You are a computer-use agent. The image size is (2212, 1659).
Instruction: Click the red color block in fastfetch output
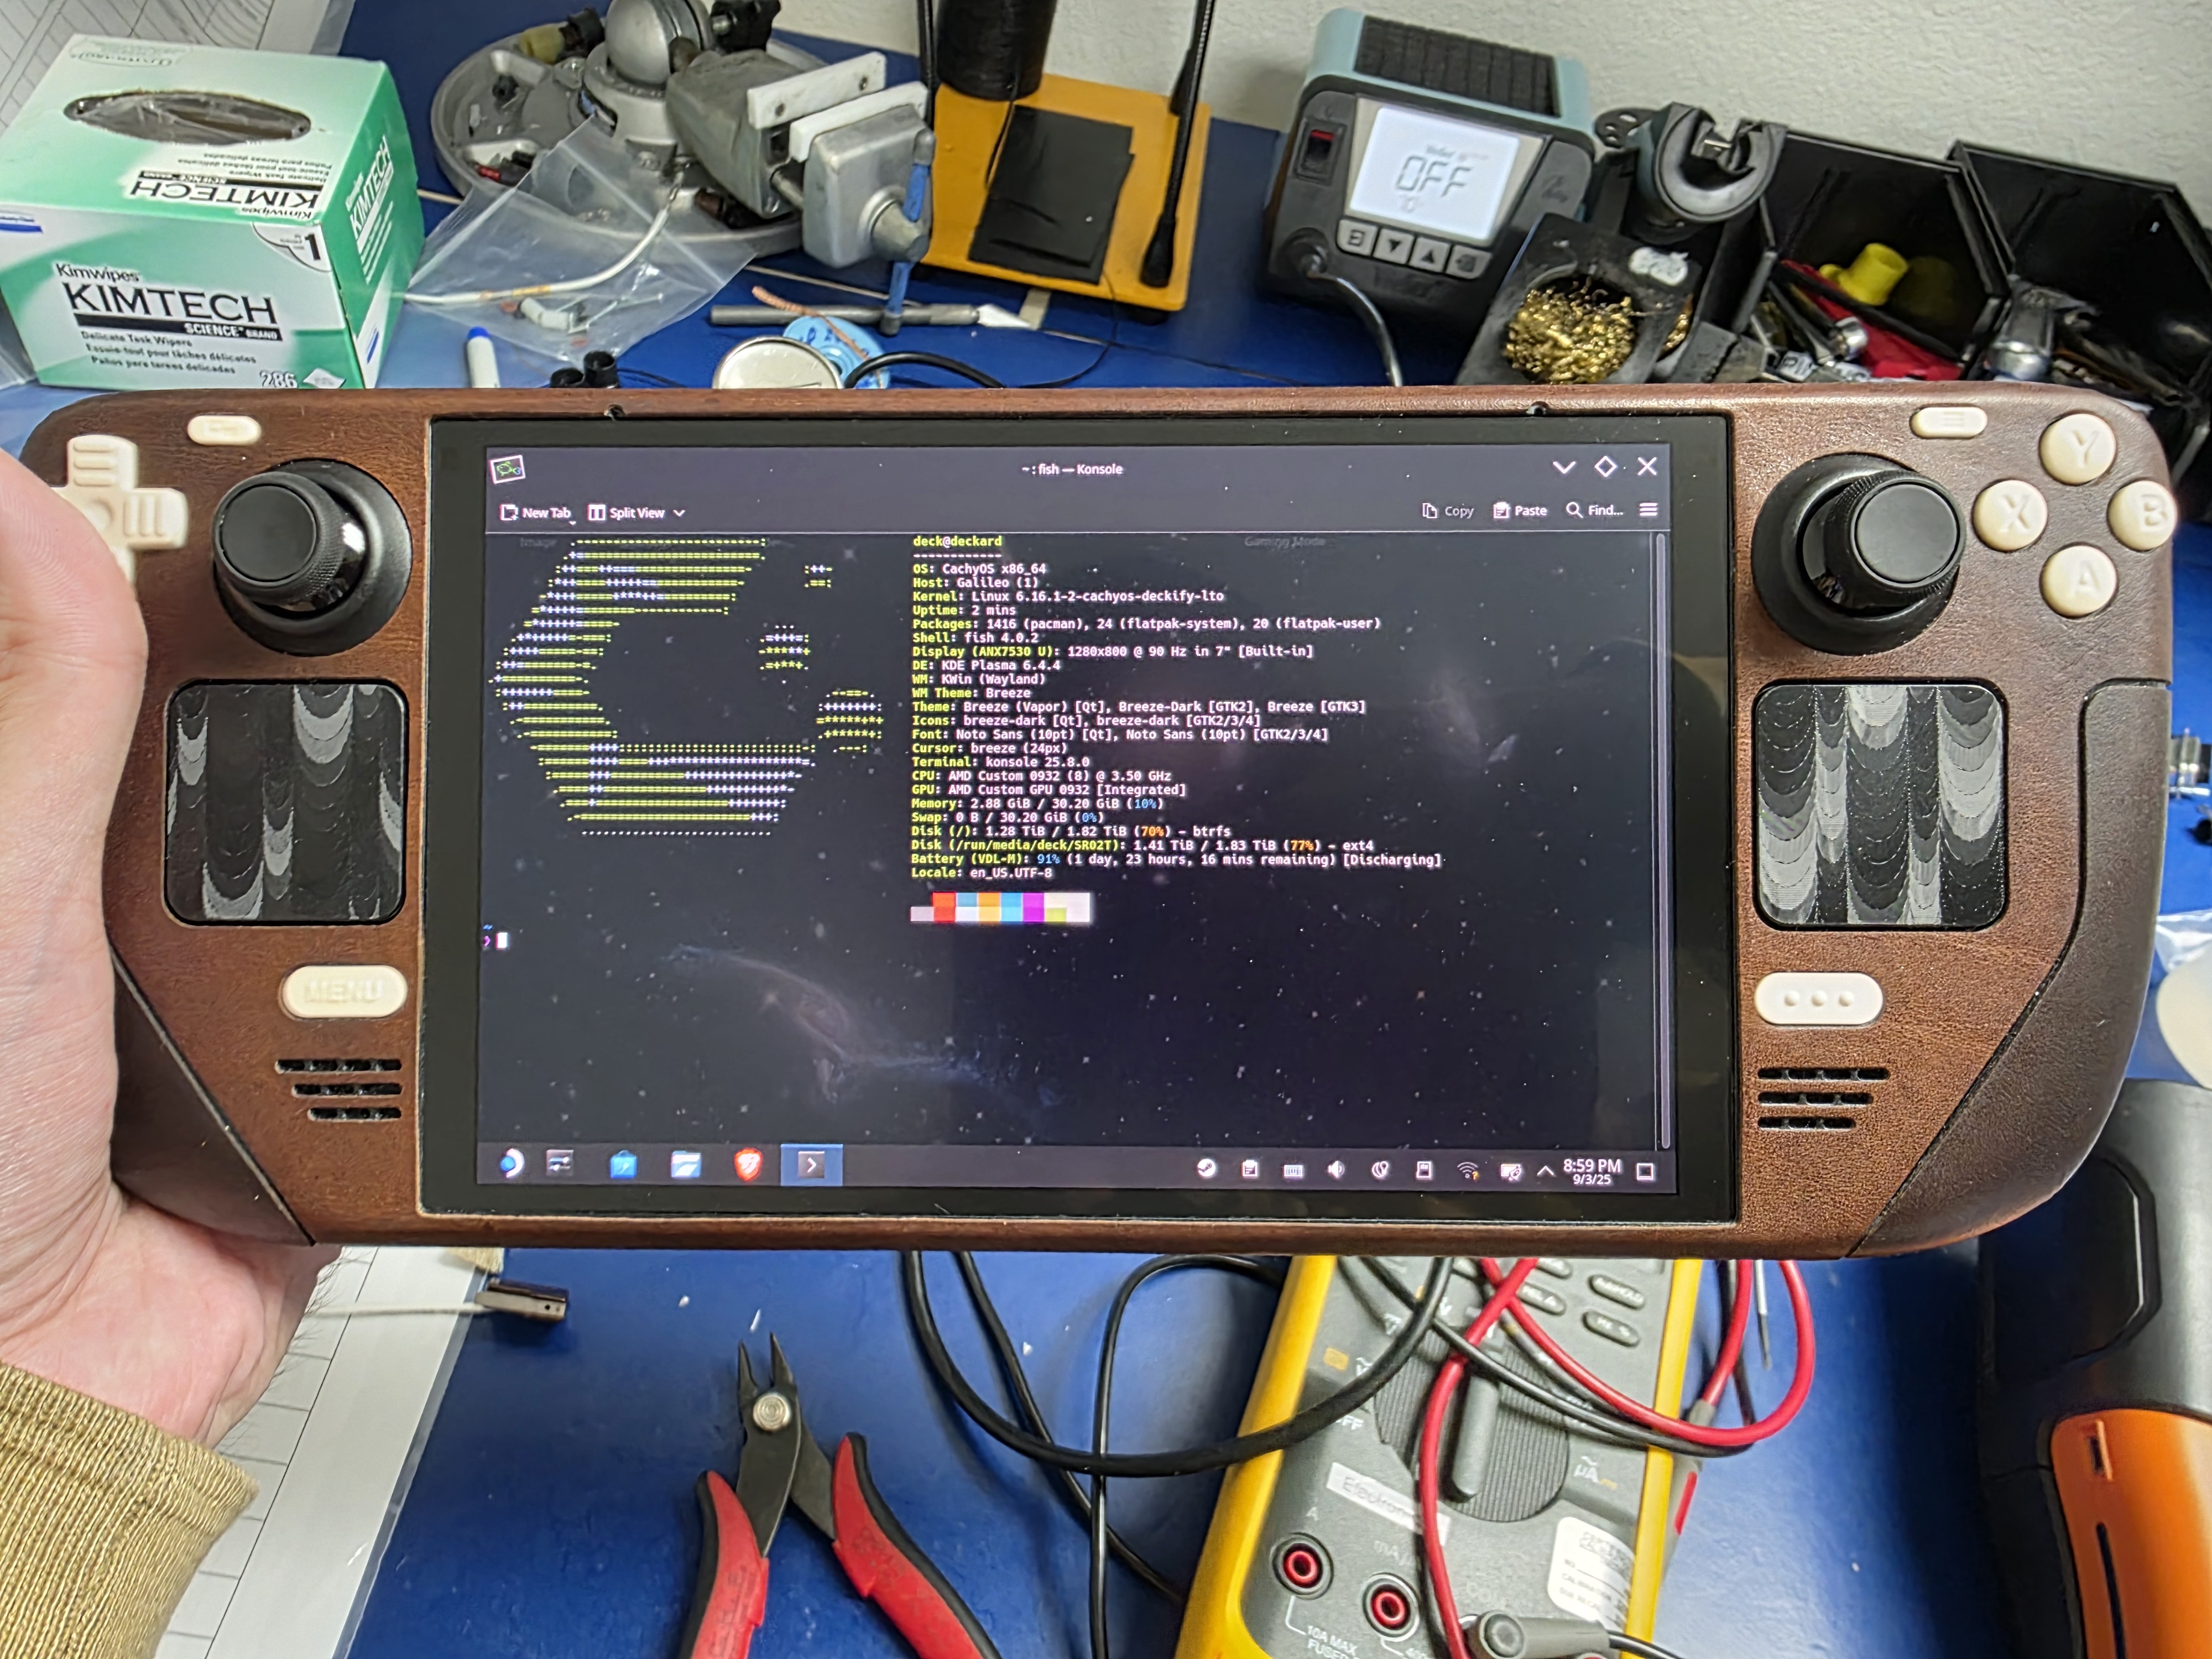click(944, 908)
